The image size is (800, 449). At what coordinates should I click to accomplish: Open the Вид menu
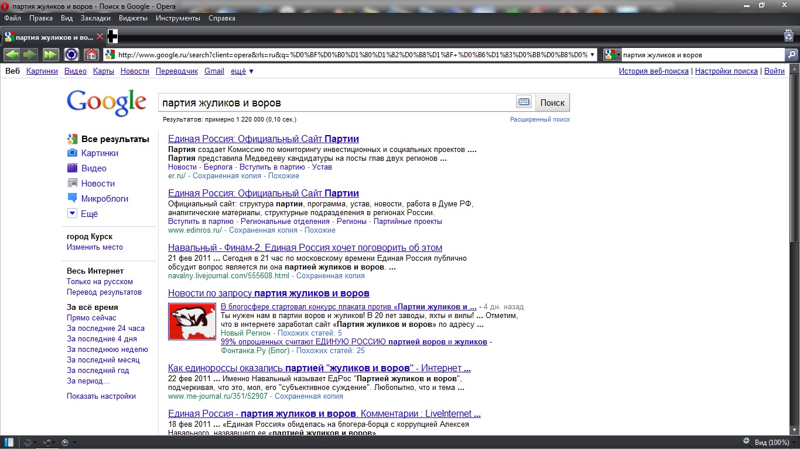tap(67, 18)
